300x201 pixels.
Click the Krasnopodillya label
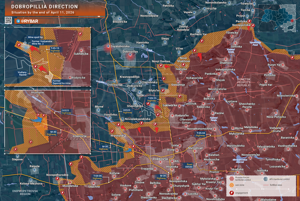[x=130, y=77]
